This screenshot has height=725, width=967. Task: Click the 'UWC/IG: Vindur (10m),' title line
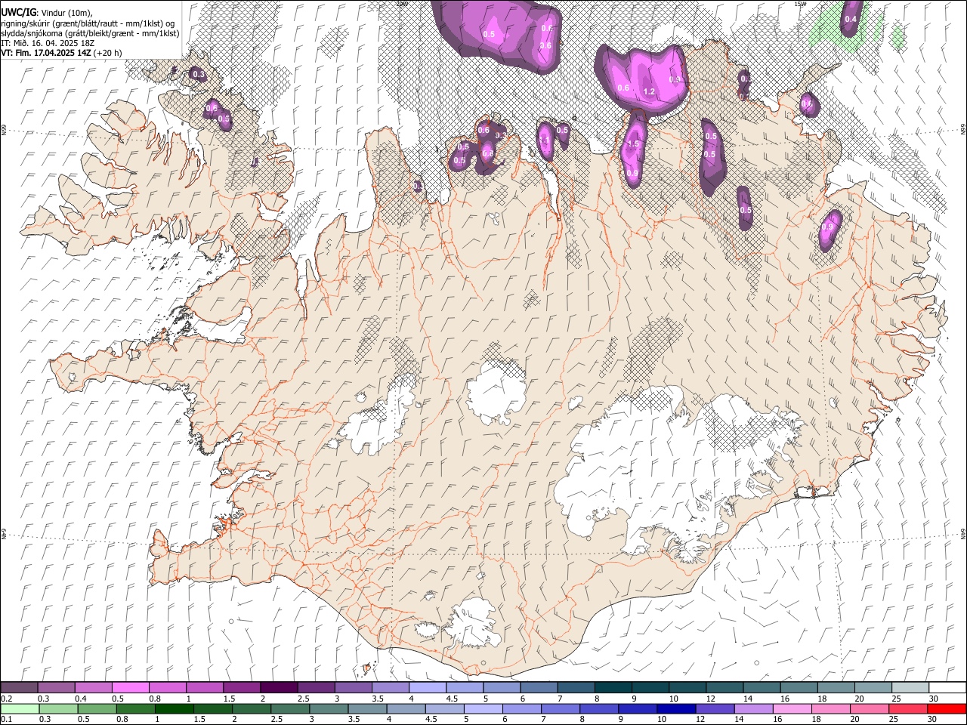pos(47,13)
